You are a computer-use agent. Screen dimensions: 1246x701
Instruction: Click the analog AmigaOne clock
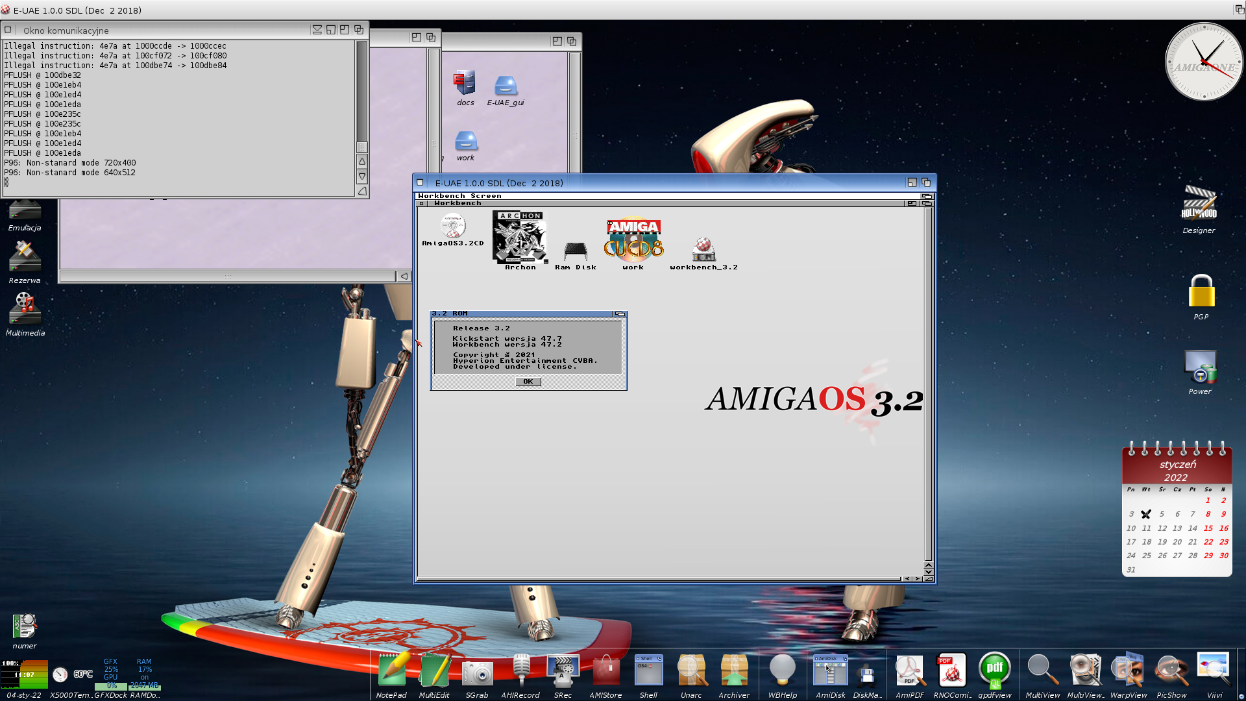(x=1204, y=62)
